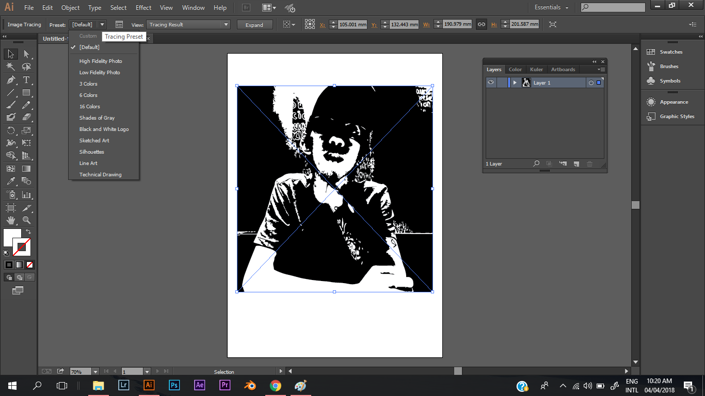705x396 pixels.
Task: Set paint mode to Color
Action: click(x=9, y=265)
